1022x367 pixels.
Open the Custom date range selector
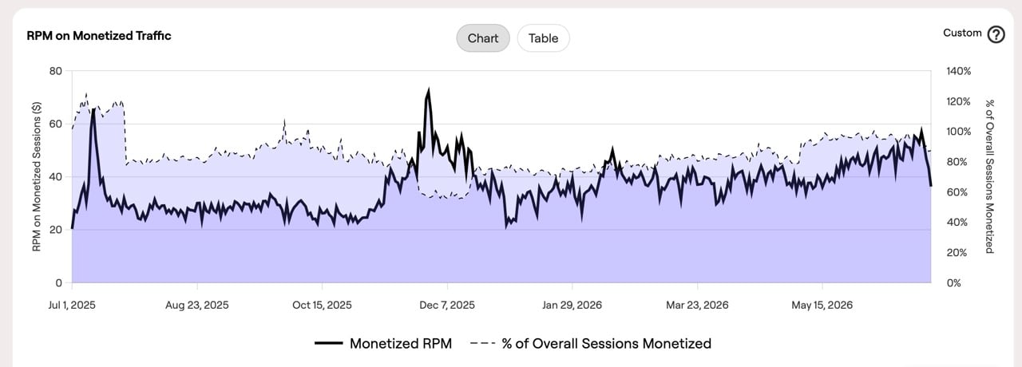click(x=962, y=33)
